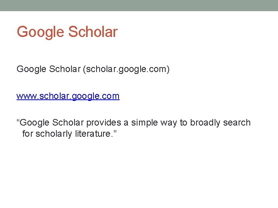This screenshot has width=278, height=208.
Task: Click the word 'Scholar' in the red title
Action: (x=93, y=32)
